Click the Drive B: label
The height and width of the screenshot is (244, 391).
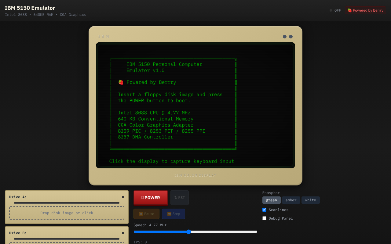pos(18,233)
